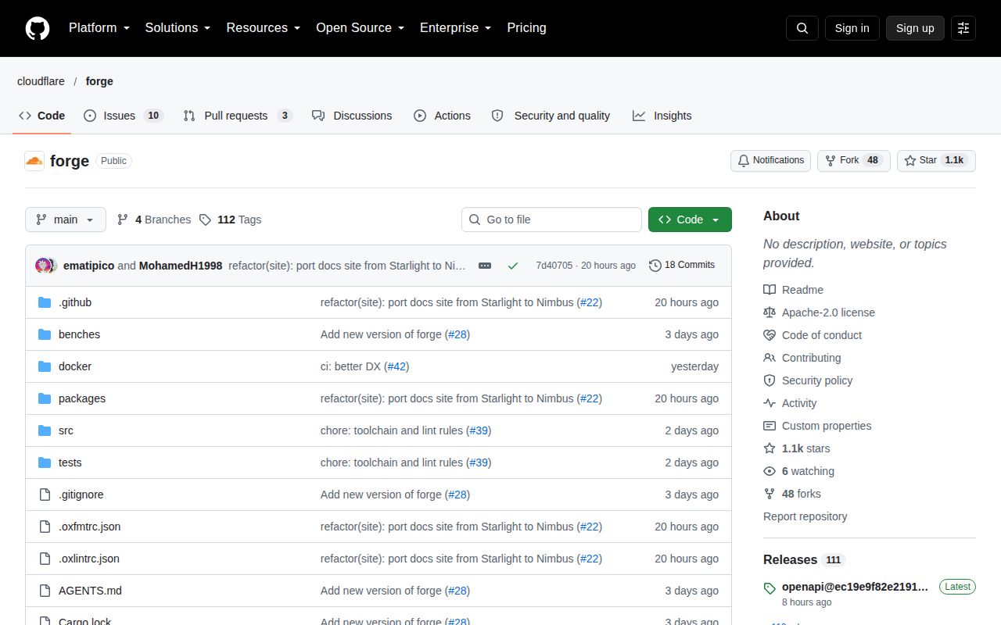Image resolution: width=1001 pixels, height=625 pixels.
Task: Open 18 Commits history
Action: 682,265
